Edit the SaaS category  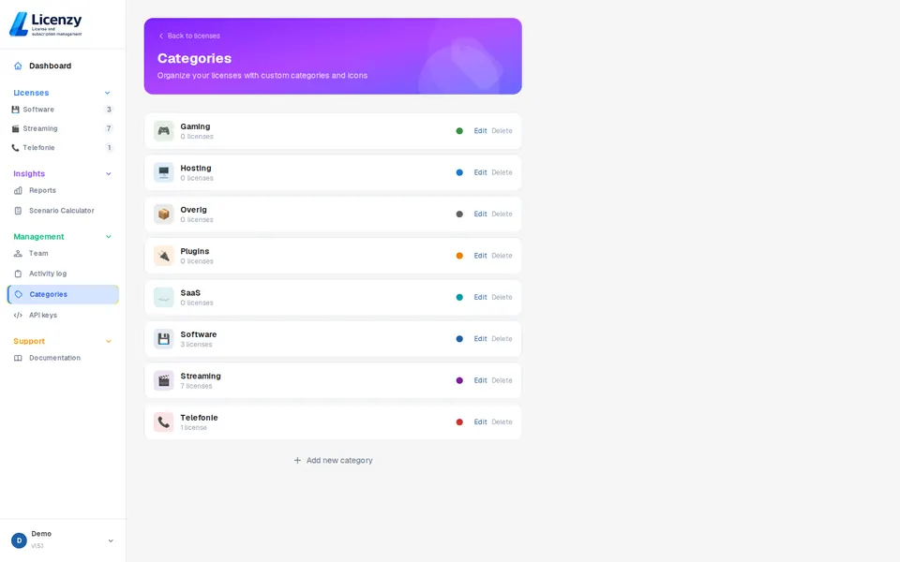[x=480, y=297]
